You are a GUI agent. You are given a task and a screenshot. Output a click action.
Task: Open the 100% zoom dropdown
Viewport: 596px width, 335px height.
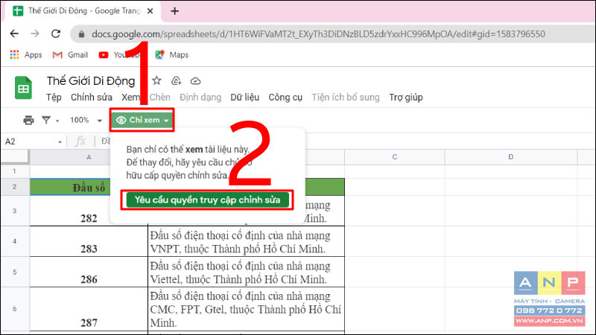tap(86, 120)
